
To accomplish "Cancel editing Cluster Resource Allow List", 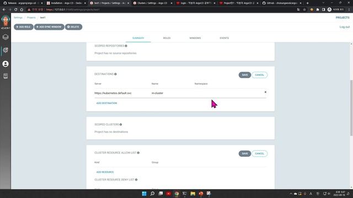I will (x=260, y=153).
